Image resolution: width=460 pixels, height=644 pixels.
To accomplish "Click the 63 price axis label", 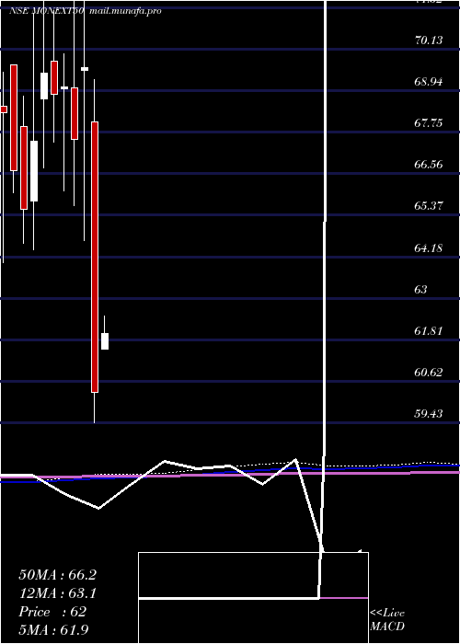I will [x=421, y=290].
